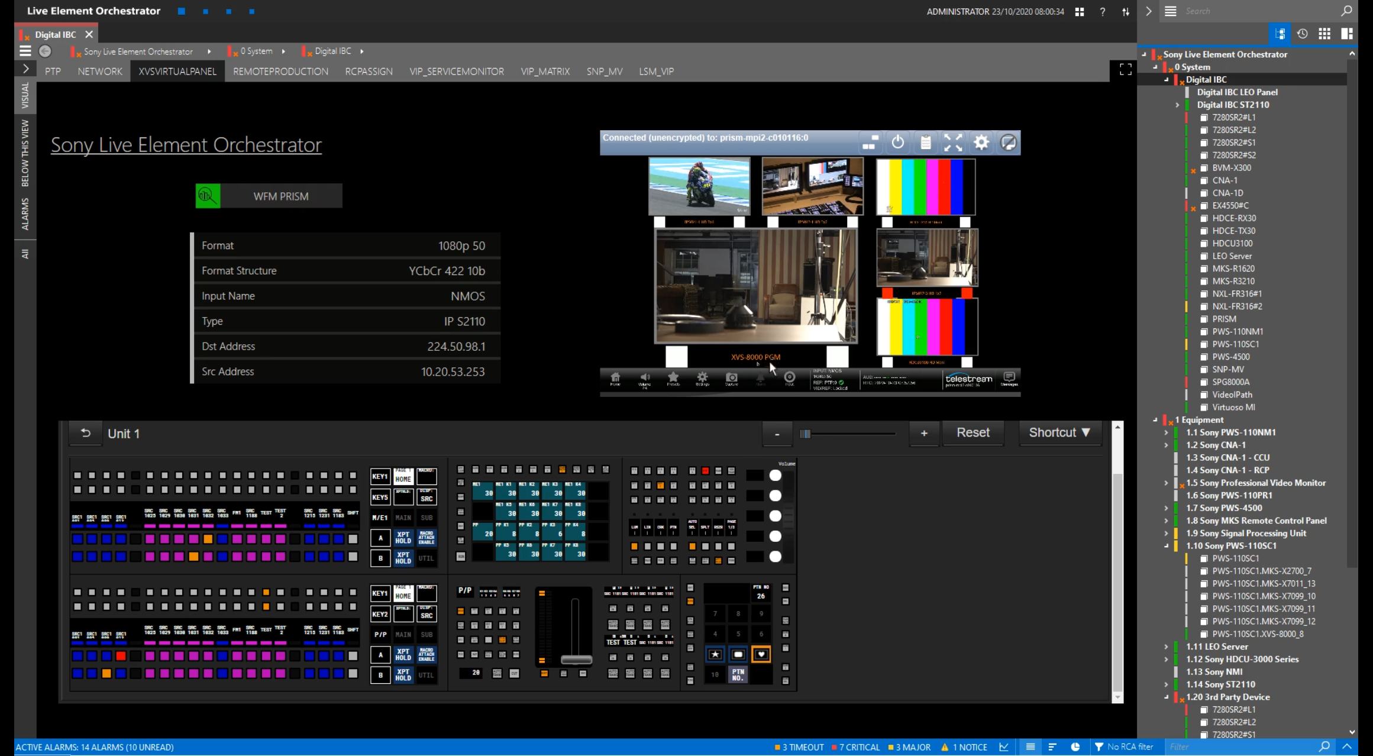The width and height of the screenshot is (1373, 756).
Task: Click the 7 CRITICAL alarms indicator
Action: (856, 747)
